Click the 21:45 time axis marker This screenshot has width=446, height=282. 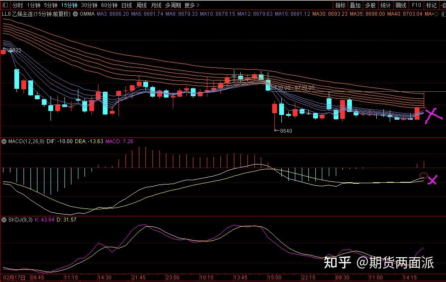point(139,278)
